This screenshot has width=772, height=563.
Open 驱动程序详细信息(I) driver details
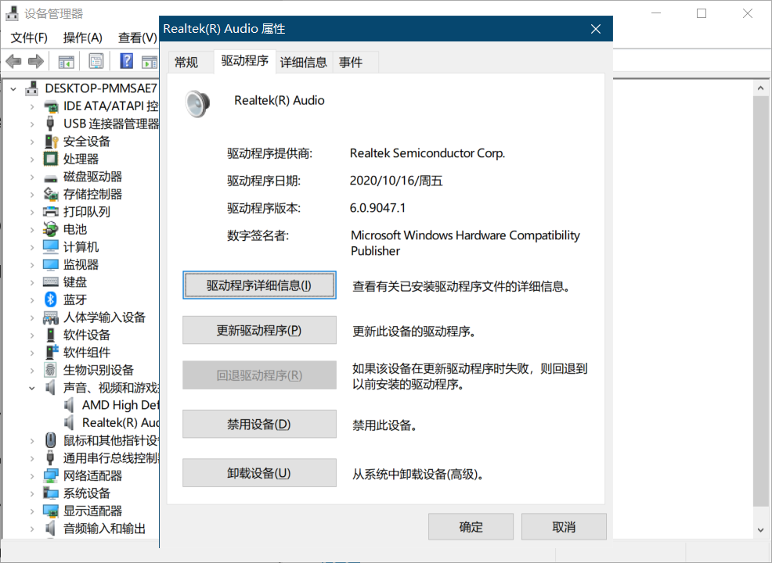(x=259, y=285)
